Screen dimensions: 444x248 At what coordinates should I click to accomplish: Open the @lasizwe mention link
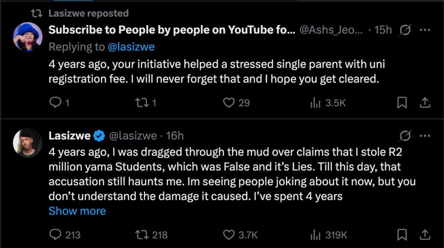point(131,47)
